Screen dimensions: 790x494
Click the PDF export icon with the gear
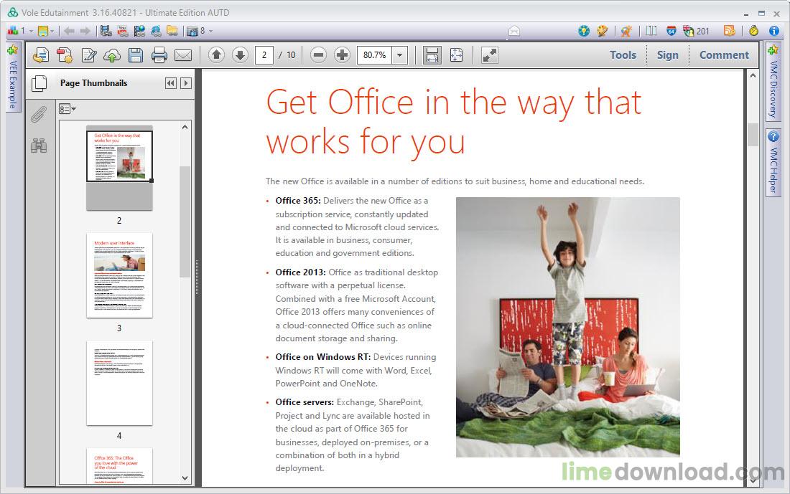[x=65, y=54]
